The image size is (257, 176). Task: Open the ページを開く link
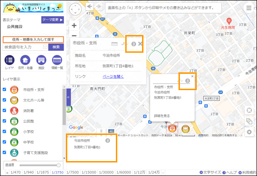point(113,77)
